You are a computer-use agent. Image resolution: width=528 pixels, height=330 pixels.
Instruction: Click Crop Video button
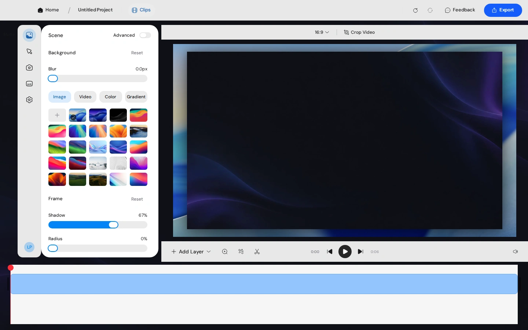tap(359, 32)
